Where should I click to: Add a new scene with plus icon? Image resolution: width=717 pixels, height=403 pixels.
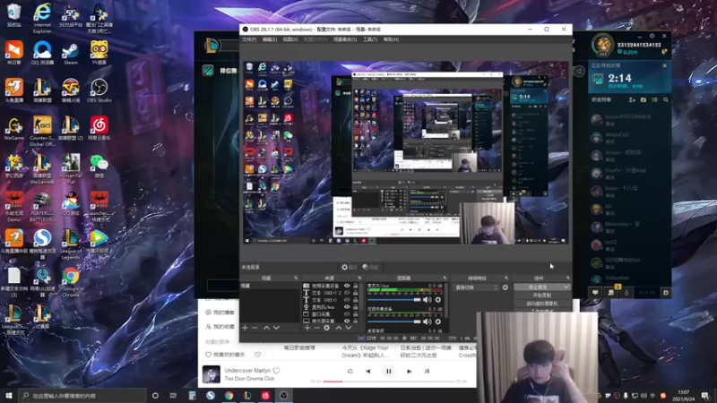point(245,328)
